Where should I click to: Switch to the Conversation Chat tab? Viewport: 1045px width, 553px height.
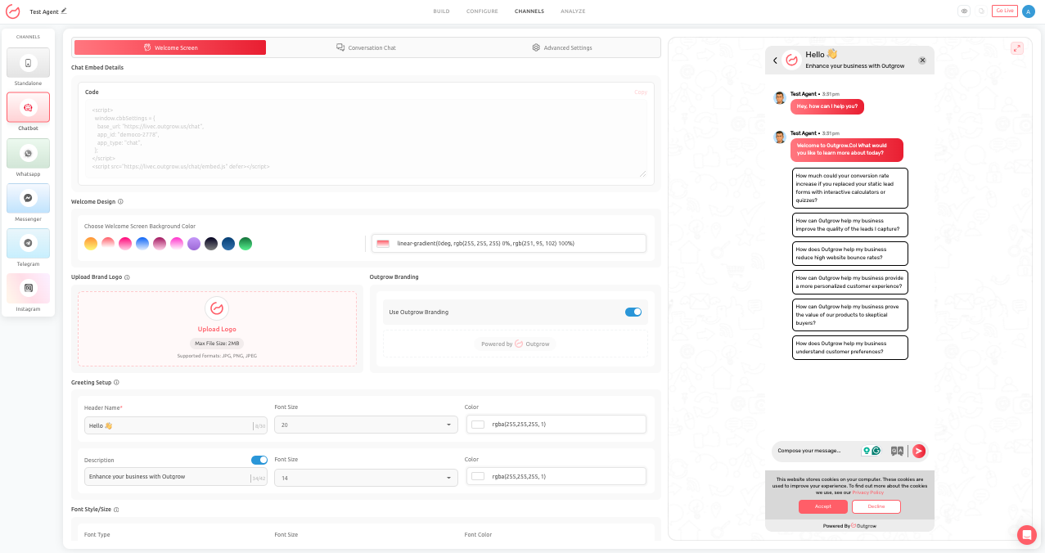(x=366, y=47)
